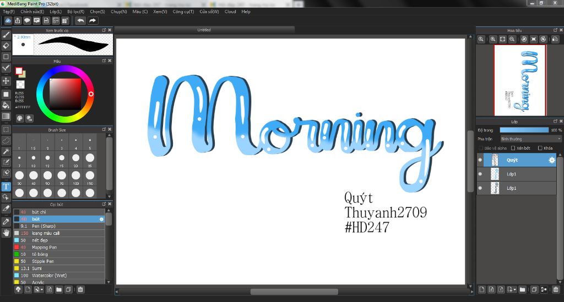Open settings gear for Quýt layer
This screenshot has height=302, width=564.
tap(551, 160)
